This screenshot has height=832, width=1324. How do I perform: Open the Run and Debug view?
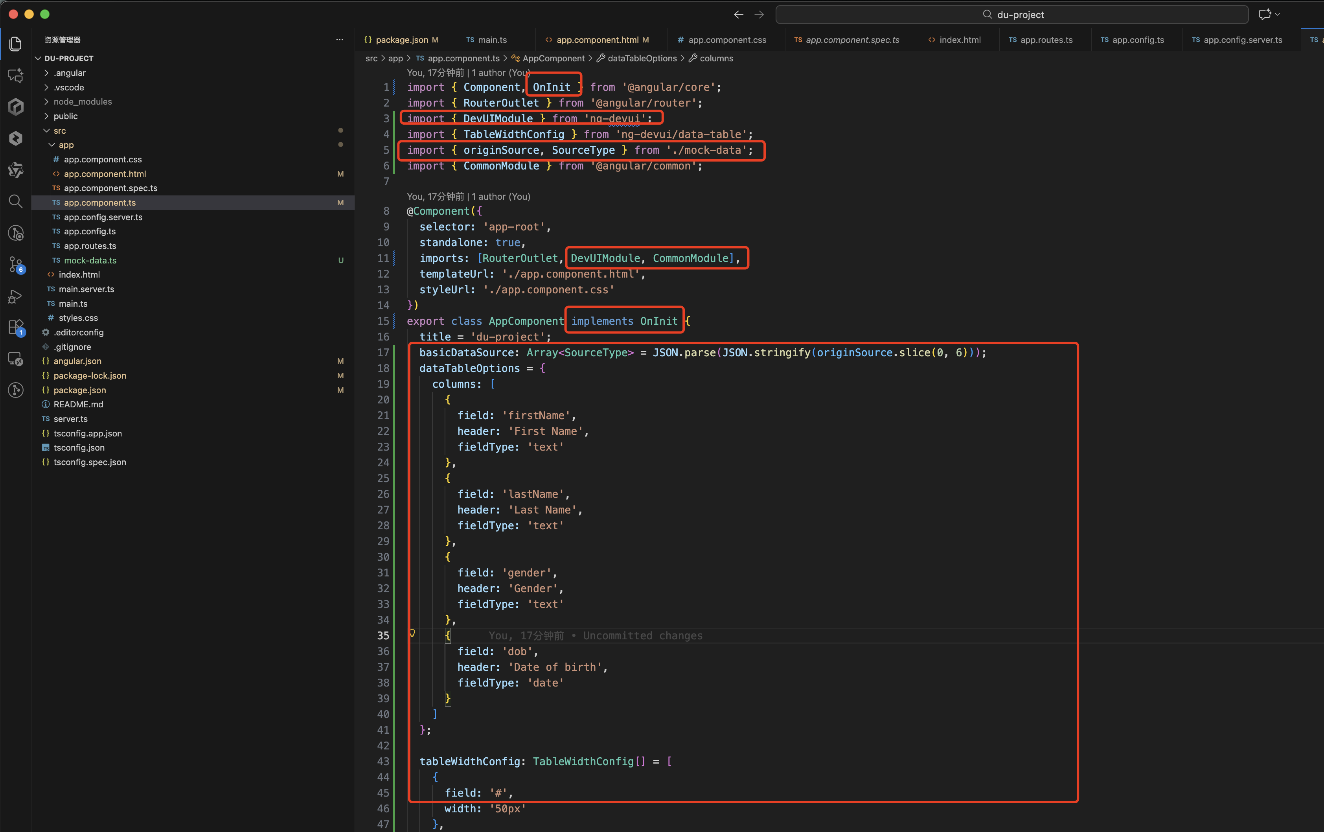[x=15, y=297]
